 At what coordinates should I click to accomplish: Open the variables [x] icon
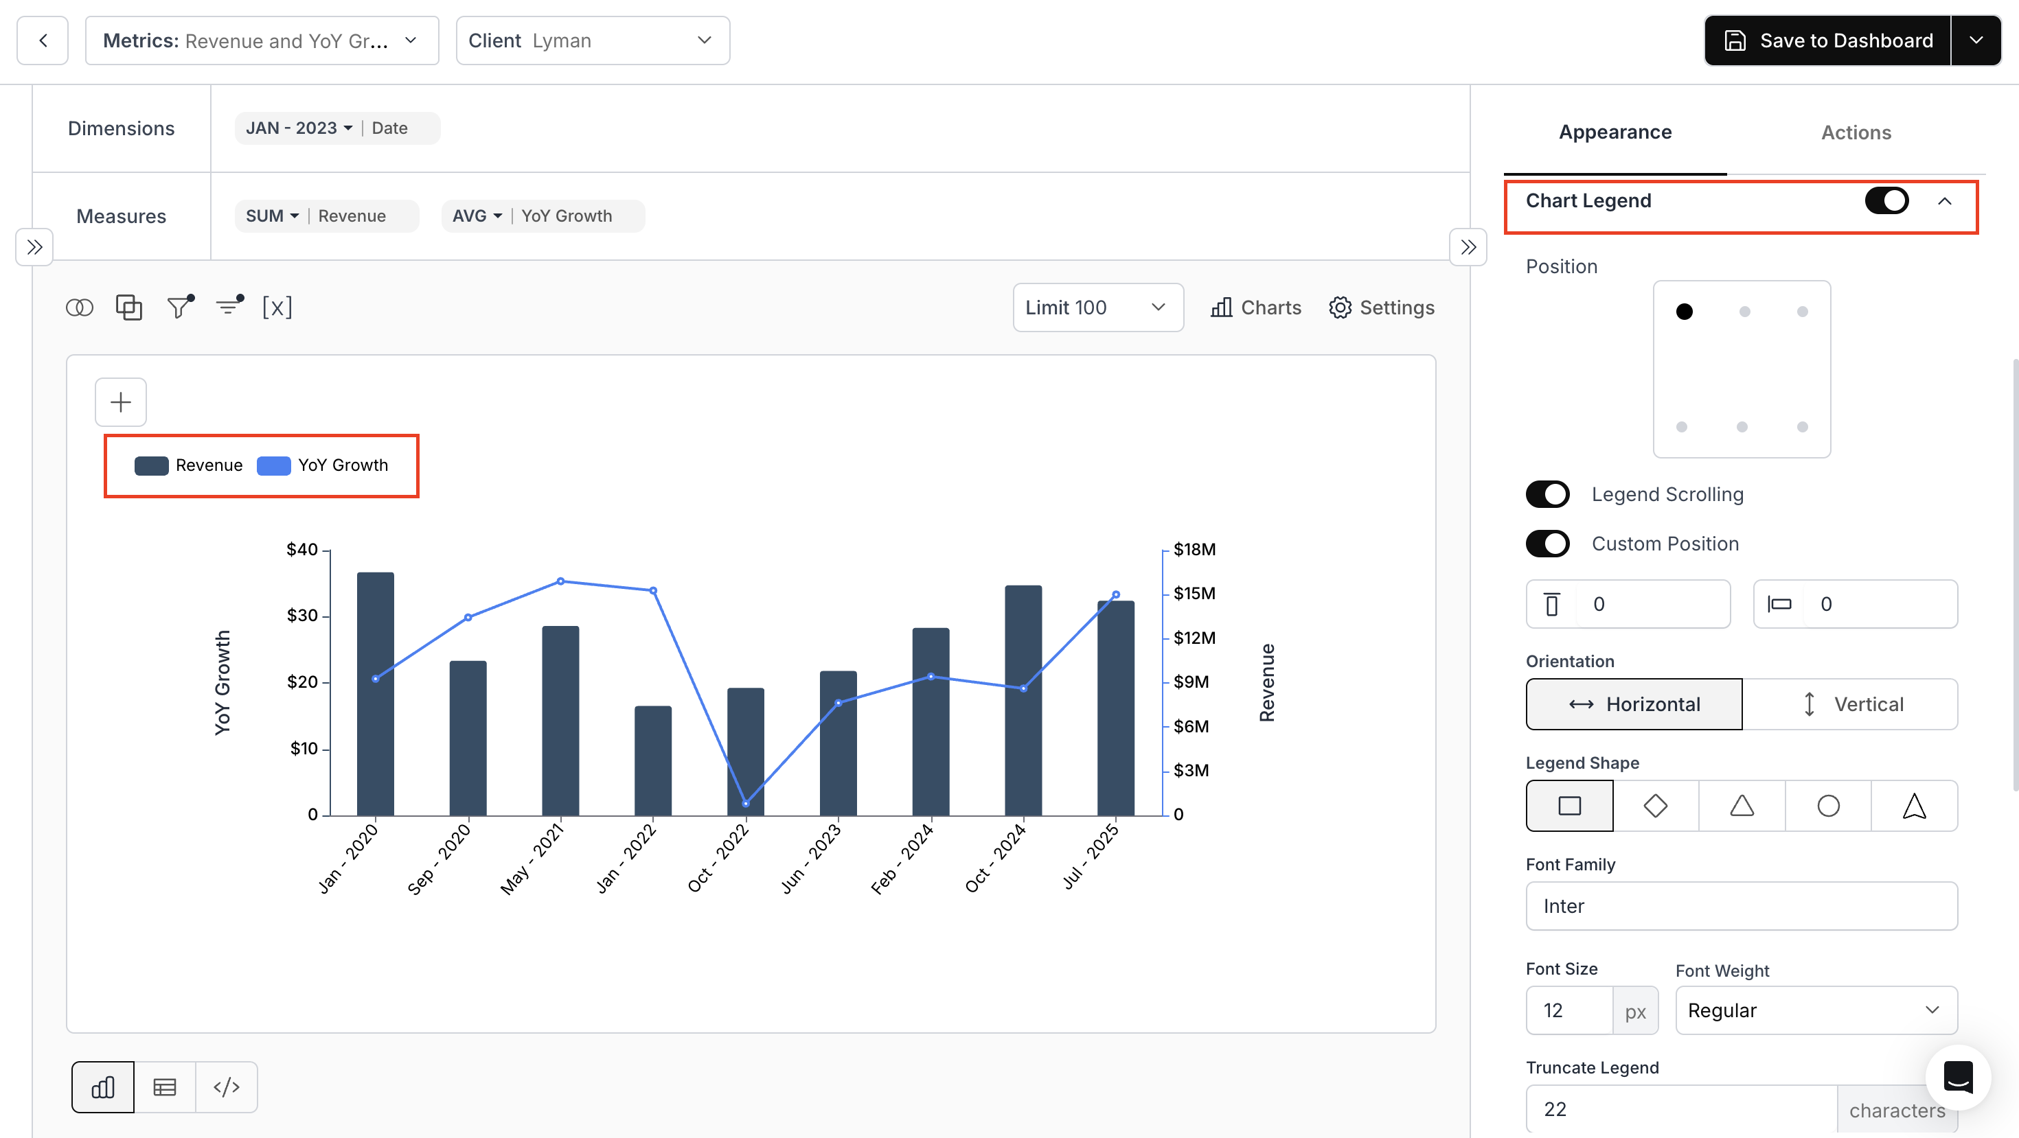point(277,307)
